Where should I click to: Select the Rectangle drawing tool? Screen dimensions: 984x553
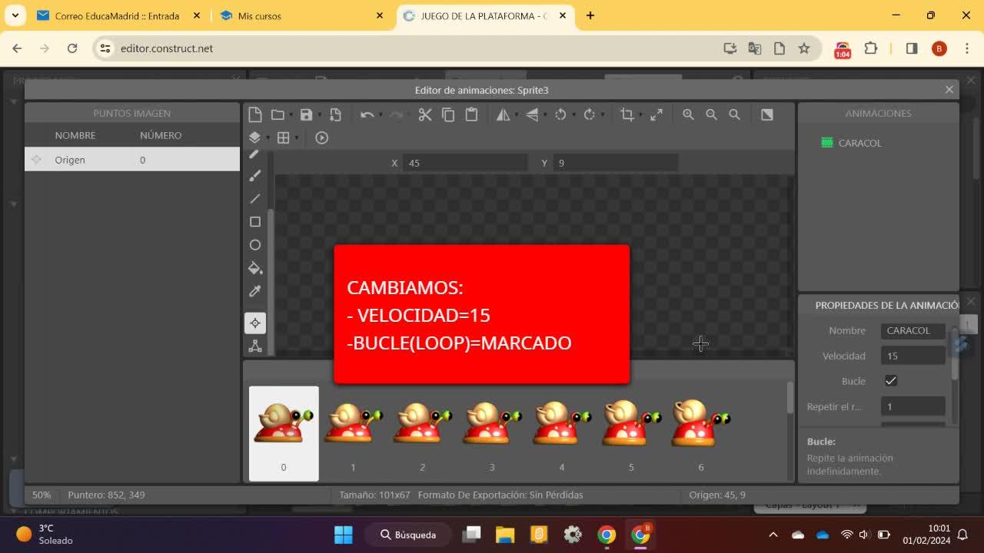tap(255, 222)
